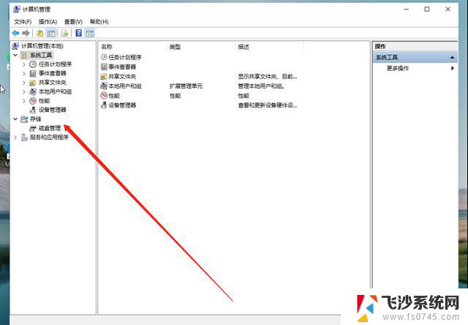468x325 pixels.
Task: Toggle the Show/Hide Action Pane toolbar icon
Action: coord(90,33)
